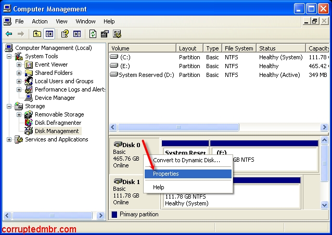Sort volumes by File System column header
332x235 pixels.
tap(239, 48)
